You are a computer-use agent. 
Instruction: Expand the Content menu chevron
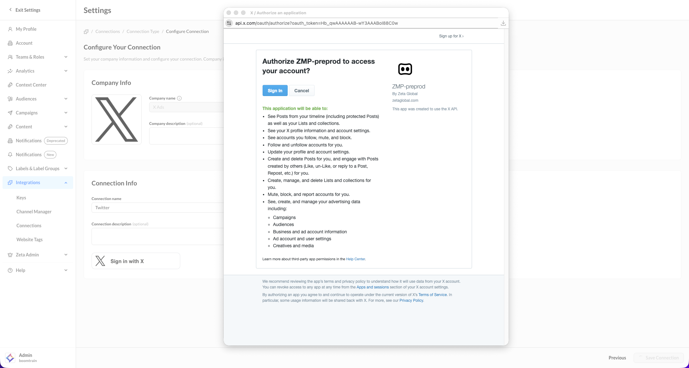click(66, 127)
